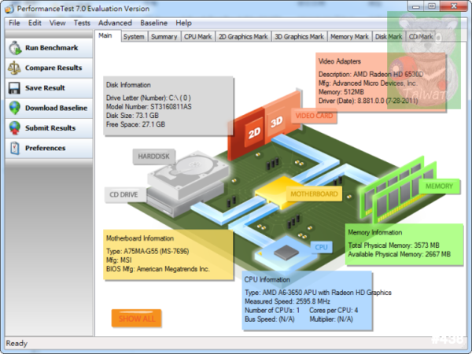Open the Memory Mark tab
472x354 pixels.
pos(349,36)
